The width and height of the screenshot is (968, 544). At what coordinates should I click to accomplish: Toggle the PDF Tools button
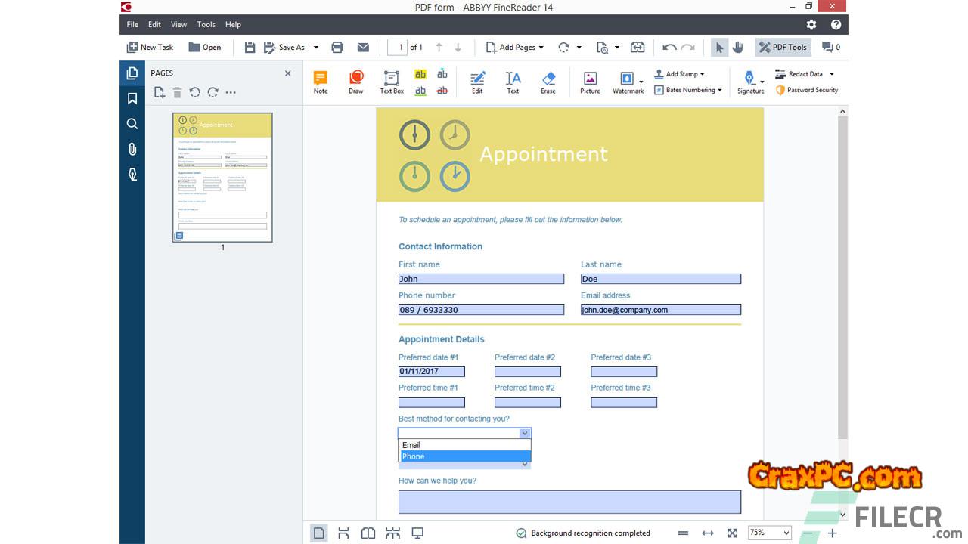pyautogui.click(x=783, y=47)
